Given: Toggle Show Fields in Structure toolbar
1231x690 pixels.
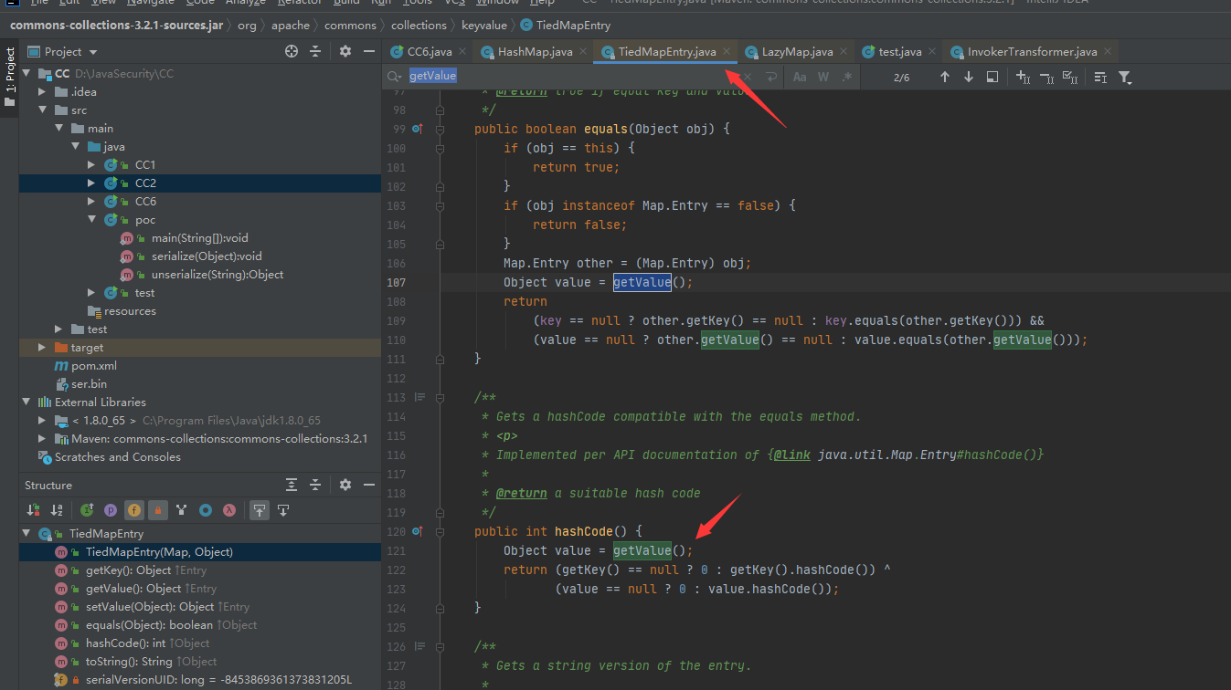Looking at the screenshot, I should click(x=134, y=510).
